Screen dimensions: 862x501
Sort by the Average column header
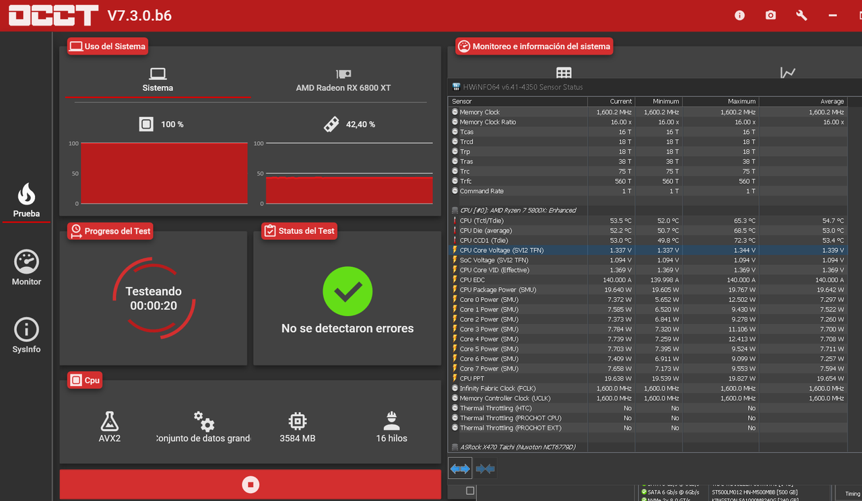coord(803,102)
